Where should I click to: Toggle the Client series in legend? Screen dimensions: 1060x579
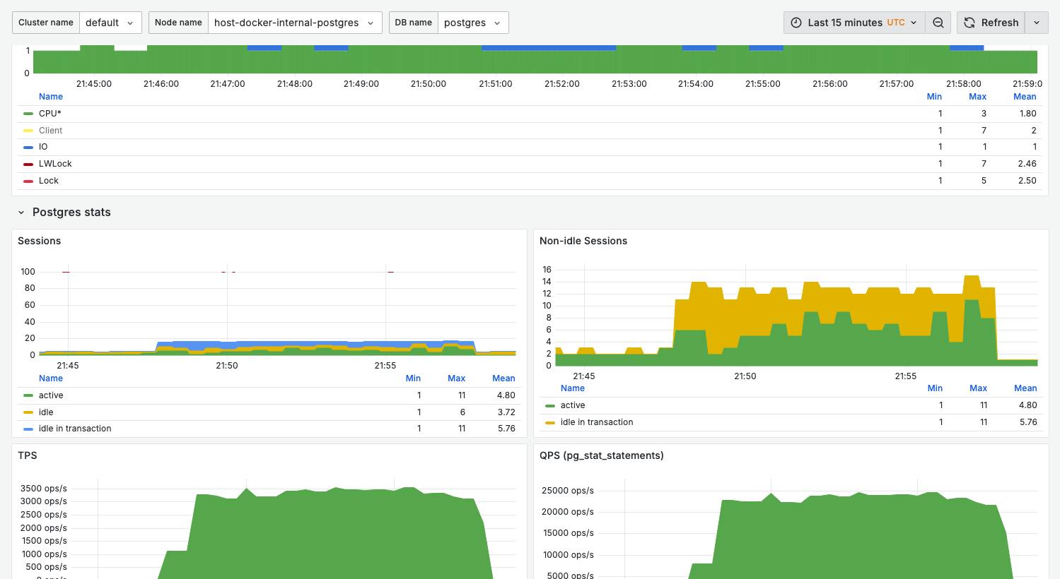tap(50, 131)
